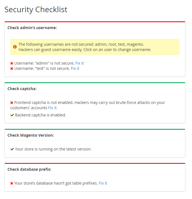This screenshot has height=199, width=192.
Task: Select the "Check captcha:" panel header
Action: pyautogui.click(x=22, y=89)
